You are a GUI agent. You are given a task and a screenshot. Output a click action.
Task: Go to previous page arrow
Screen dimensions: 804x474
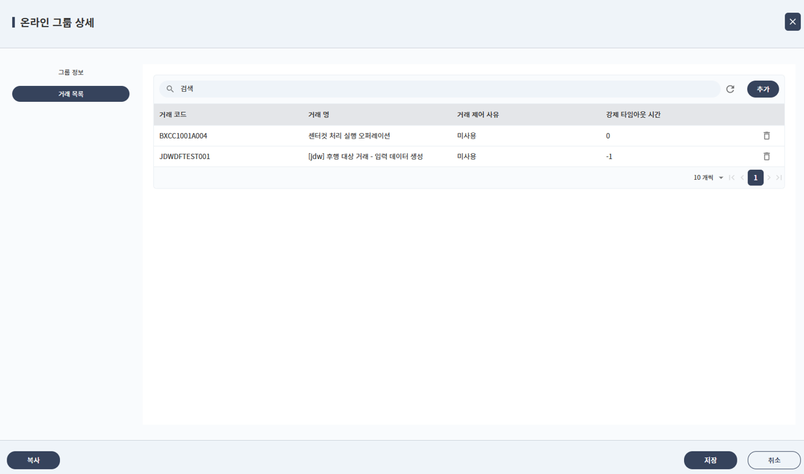pyautogui.click(x=742, y=178)
